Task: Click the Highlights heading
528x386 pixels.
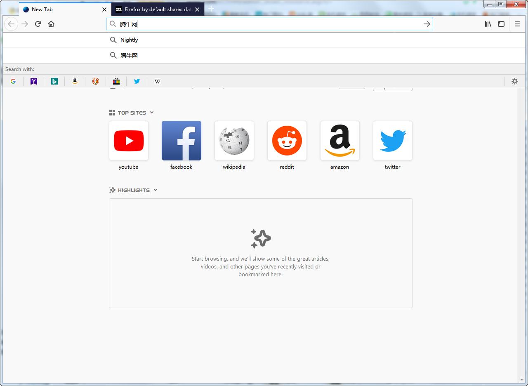Action: click(x=134, y=190)
